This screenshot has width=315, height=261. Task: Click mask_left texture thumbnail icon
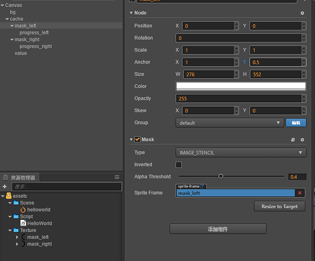[x=24, y=237]
